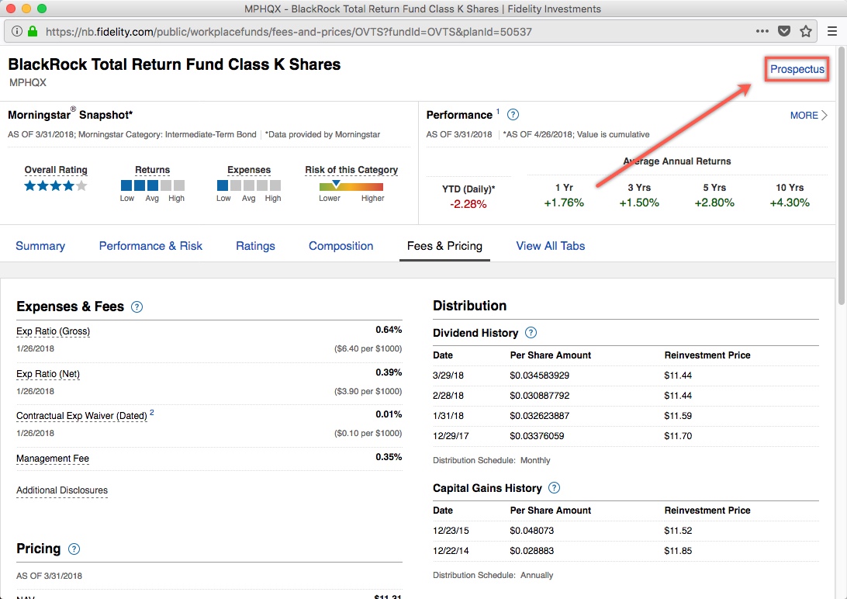Click the Exp Ratio (Gross) term
This screenshot has width=847, height=599.
tap(53, 331)
